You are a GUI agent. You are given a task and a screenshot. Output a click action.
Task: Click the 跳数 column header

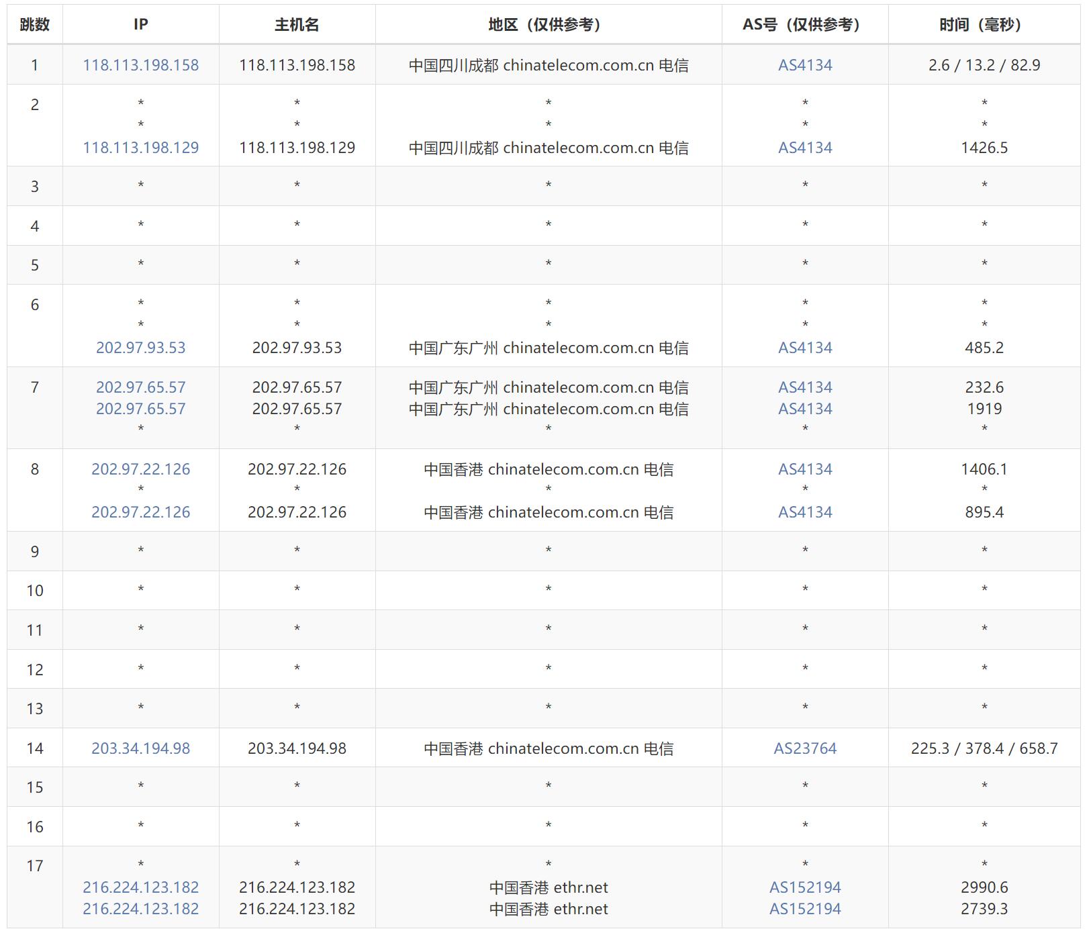(35, 25)
